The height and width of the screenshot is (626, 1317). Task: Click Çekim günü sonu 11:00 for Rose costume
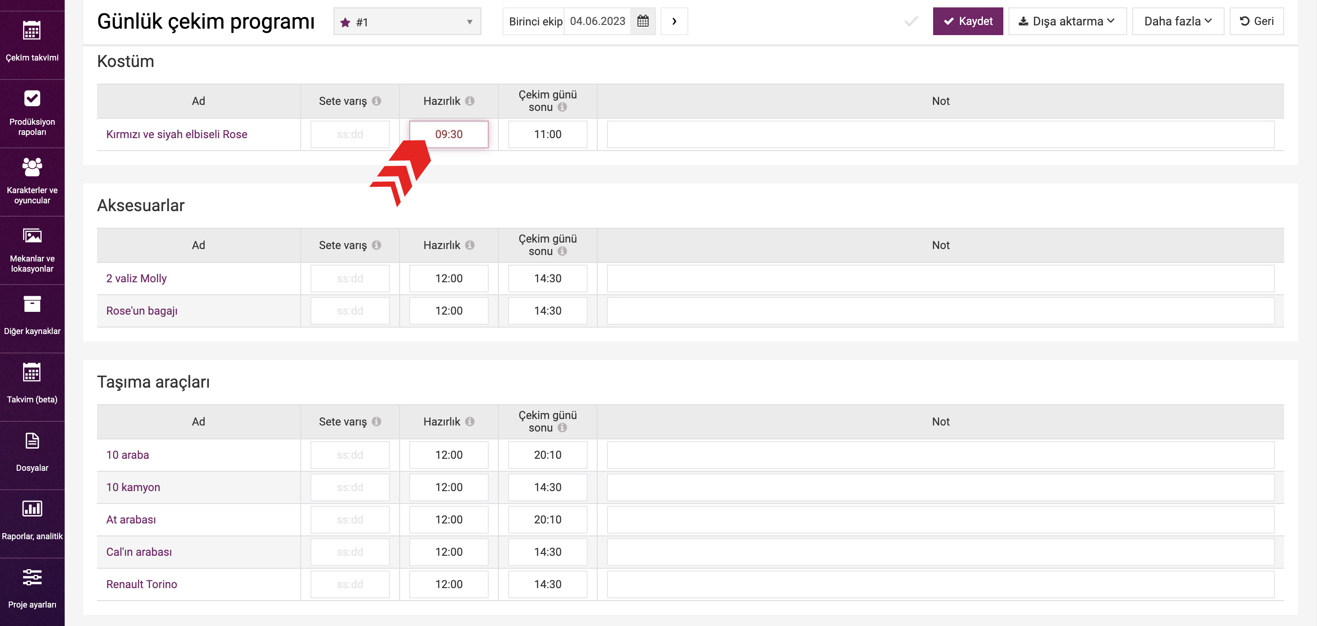547,134
